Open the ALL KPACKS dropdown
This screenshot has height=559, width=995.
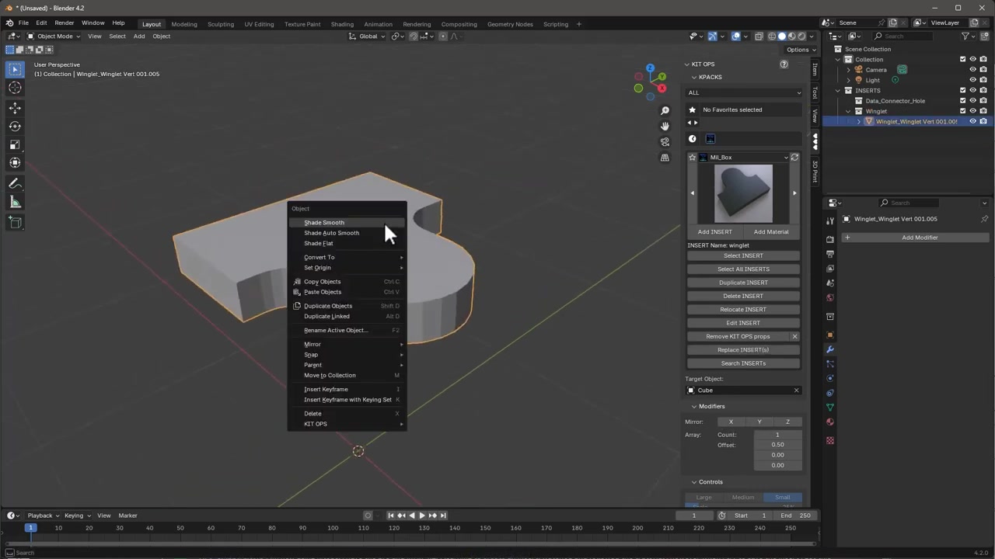coord(744,92)
